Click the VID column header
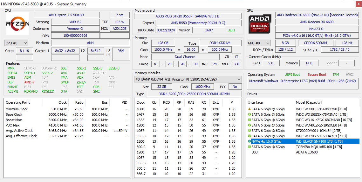This screenshot has height=182, width=362. click(119, 102)
